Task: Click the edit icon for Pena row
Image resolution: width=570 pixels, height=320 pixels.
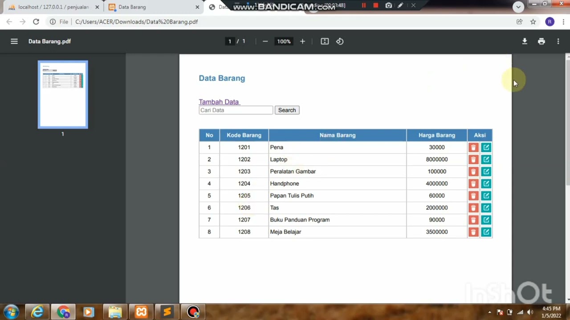Action: [486, 148]
